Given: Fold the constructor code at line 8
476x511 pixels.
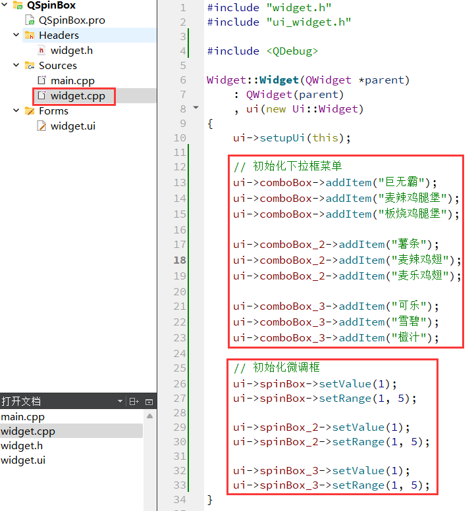Looking at the screenshot, I should (x=196, y=107).
